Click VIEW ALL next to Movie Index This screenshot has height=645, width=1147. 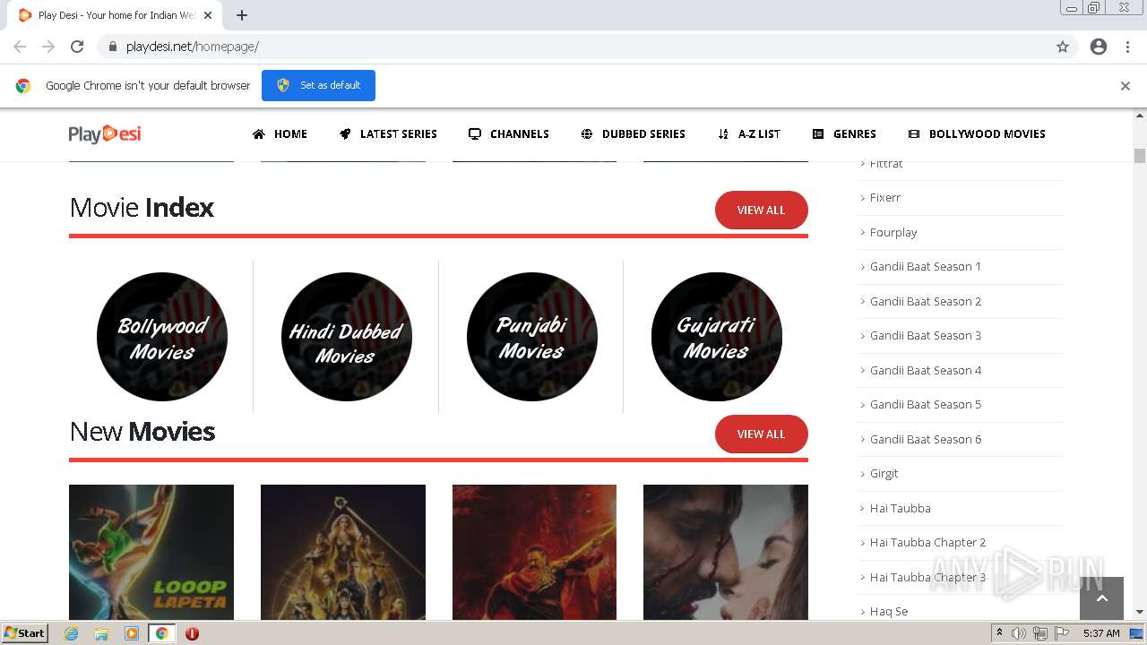coord(761,210)
